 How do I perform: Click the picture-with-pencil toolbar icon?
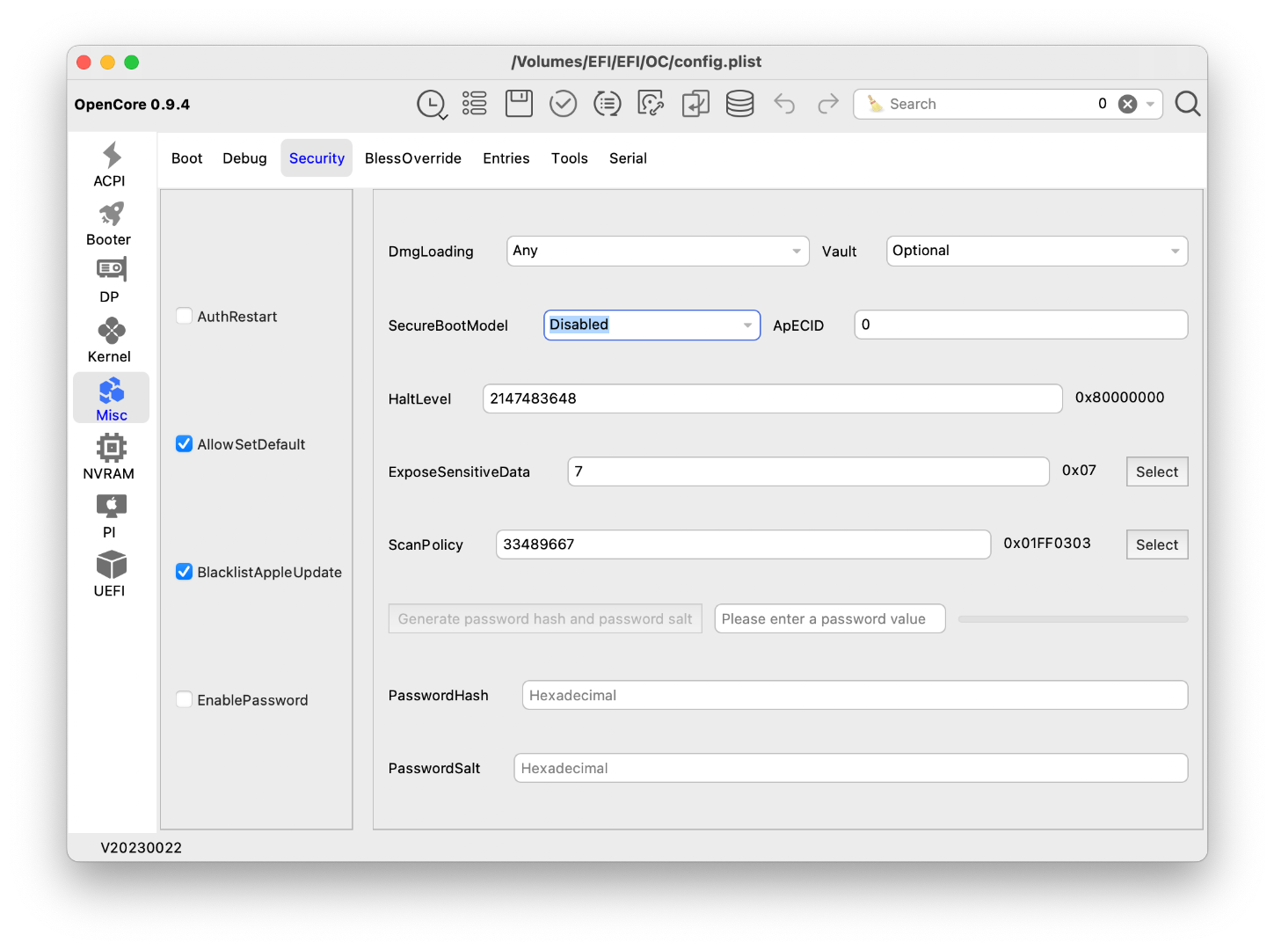651,104
